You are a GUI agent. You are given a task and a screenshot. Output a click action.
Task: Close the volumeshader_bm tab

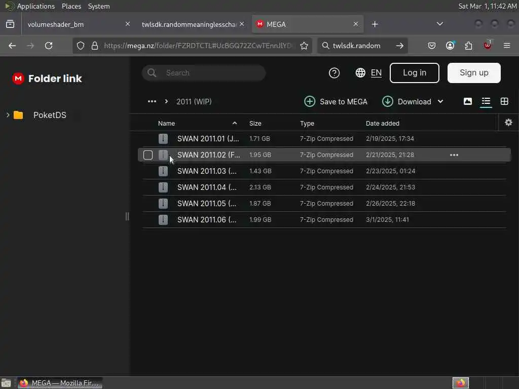(x=127, y=24)
